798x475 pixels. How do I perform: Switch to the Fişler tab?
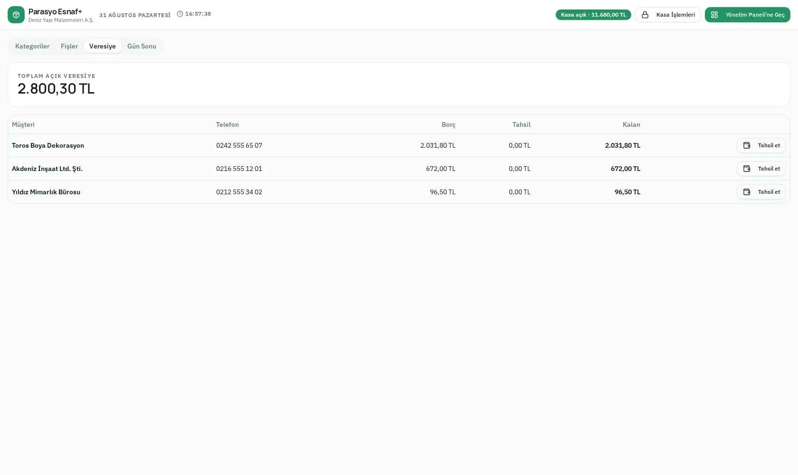(69, 46)
